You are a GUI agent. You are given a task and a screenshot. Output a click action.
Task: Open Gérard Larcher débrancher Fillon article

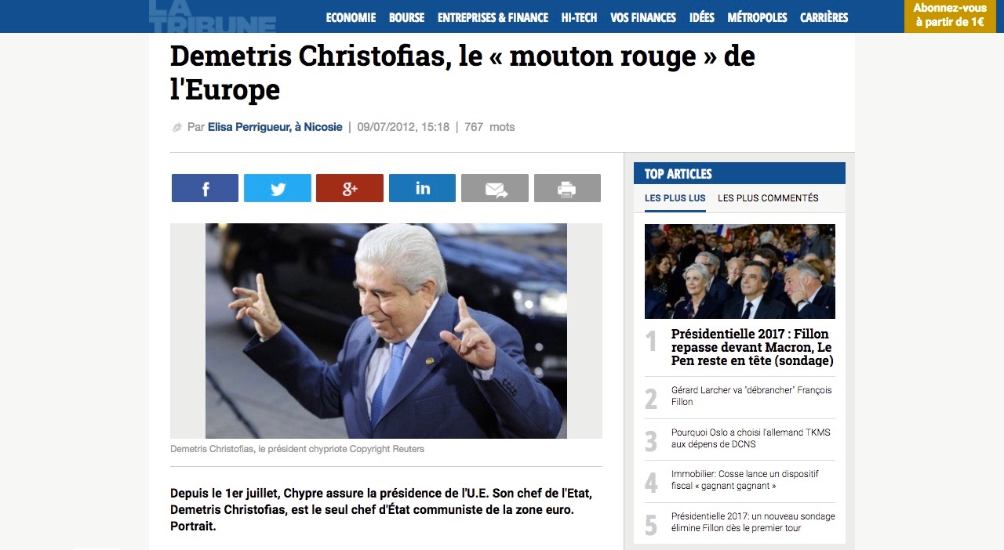(751, 396)
